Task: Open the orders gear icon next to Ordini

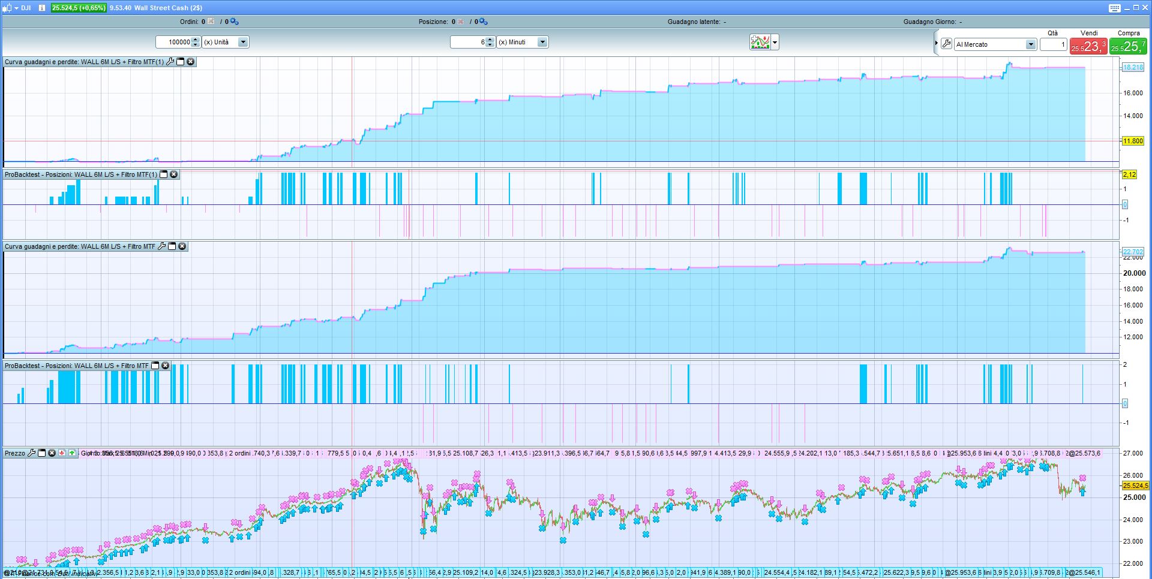Action: coord(234,22)
